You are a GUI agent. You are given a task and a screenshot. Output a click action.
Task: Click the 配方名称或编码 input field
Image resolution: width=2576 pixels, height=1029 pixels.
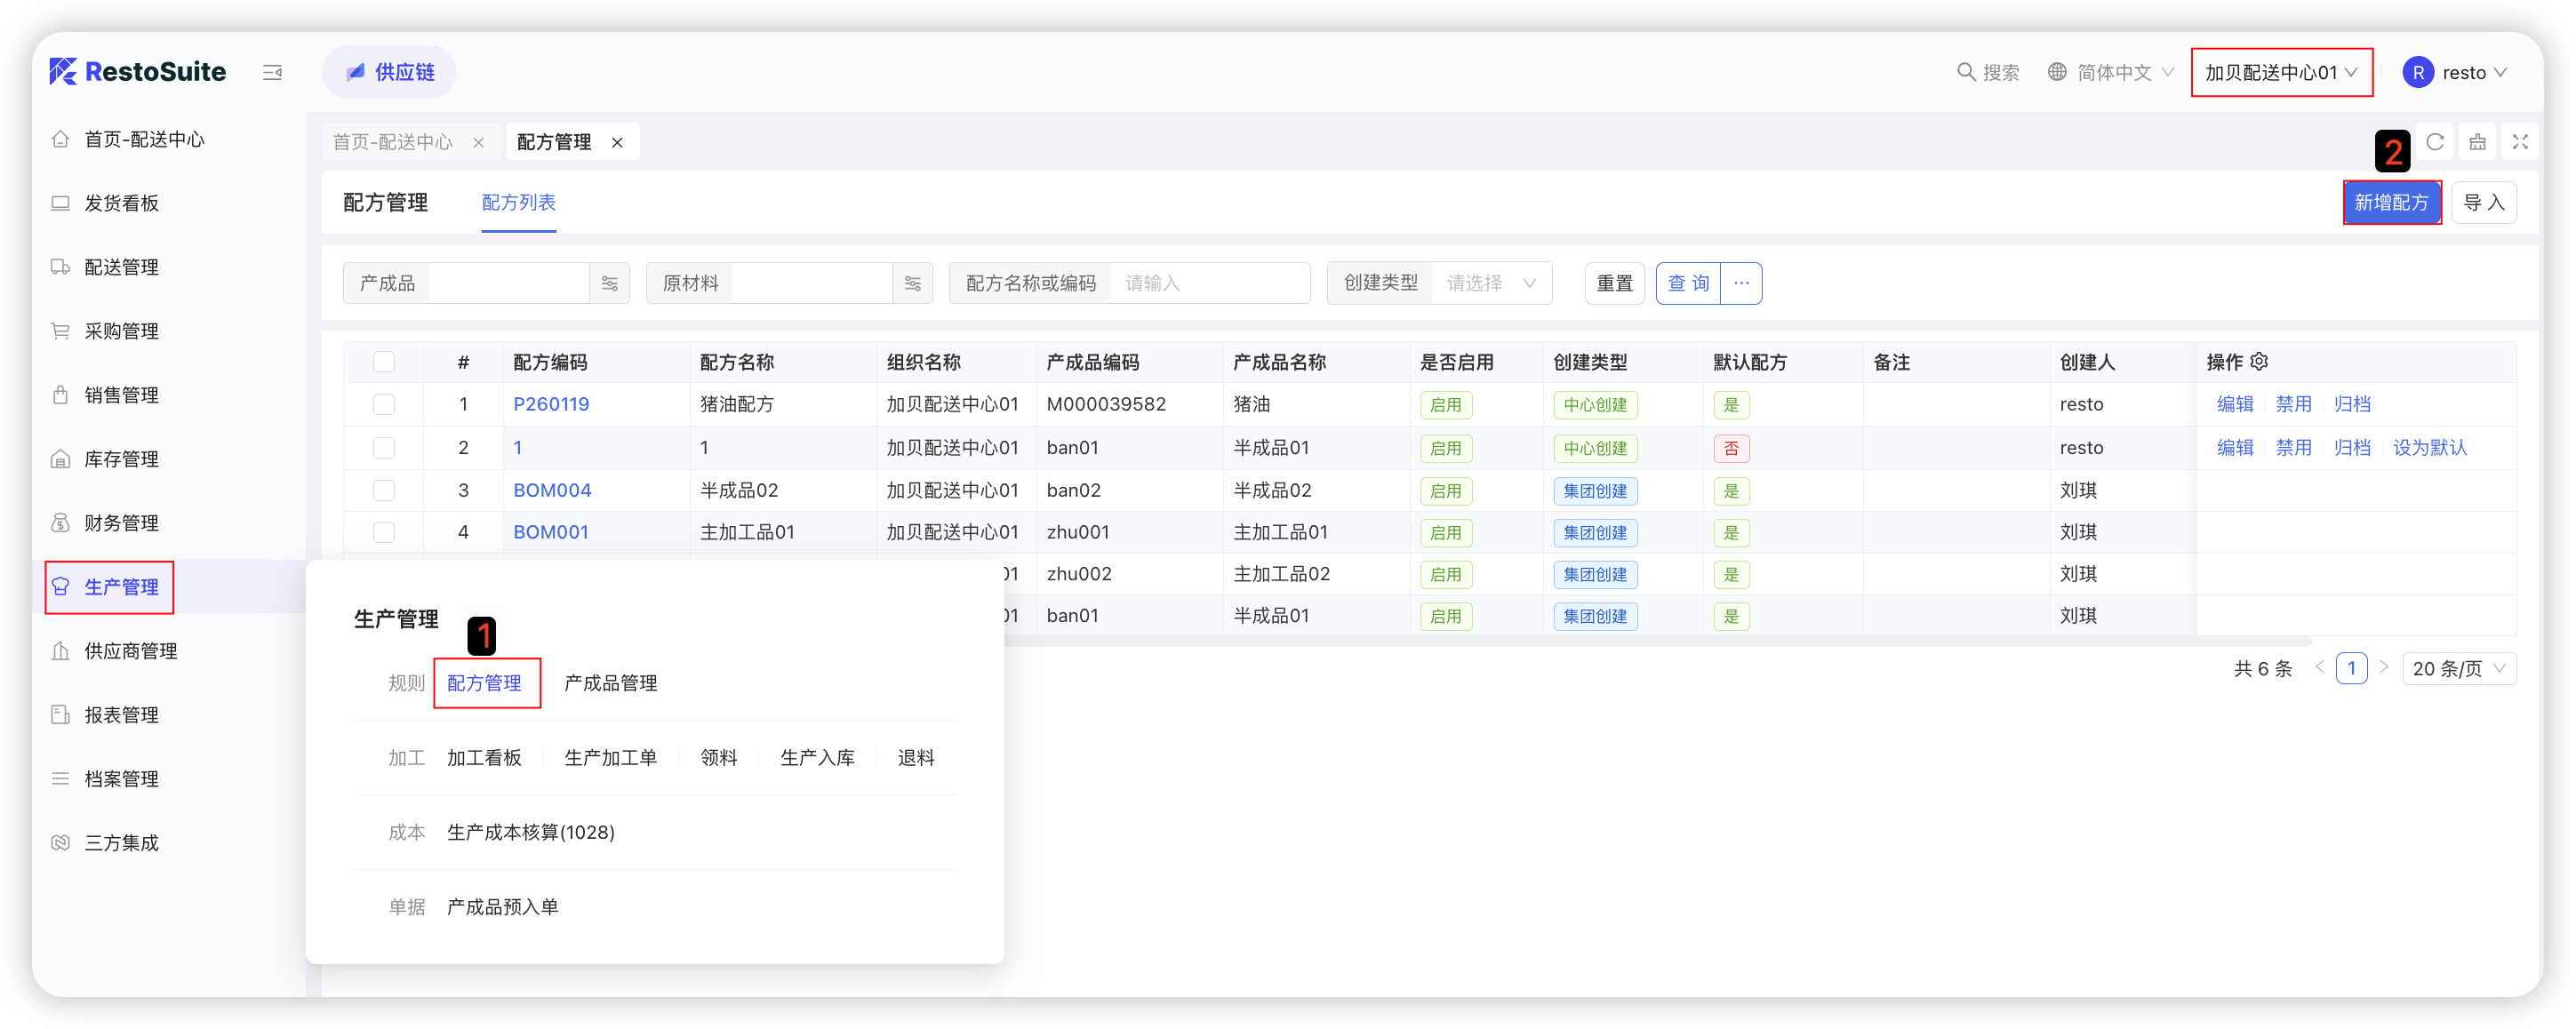coord(1210,284)
